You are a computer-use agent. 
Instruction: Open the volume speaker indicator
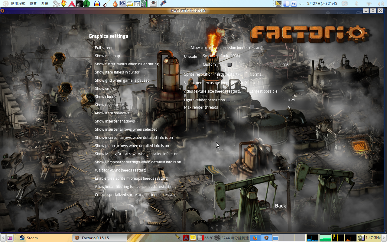pyautogui.click(x=381, y=4)
